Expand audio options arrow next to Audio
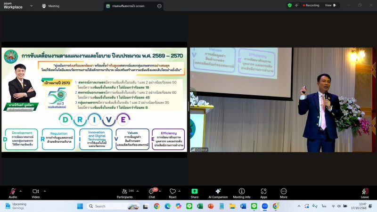This screenshot has width=377, height=212. click(x=20, y=191)
